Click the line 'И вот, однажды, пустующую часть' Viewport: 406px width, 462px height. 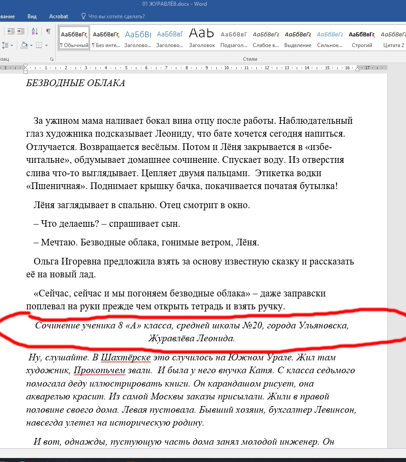184,442
